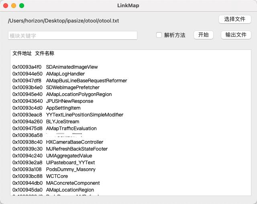Select the BLYJceStream row
The image size is (257, 204).
[46, 122]
